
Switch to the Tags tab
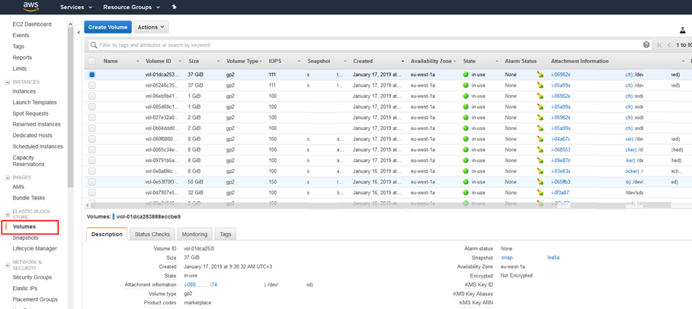226,234
